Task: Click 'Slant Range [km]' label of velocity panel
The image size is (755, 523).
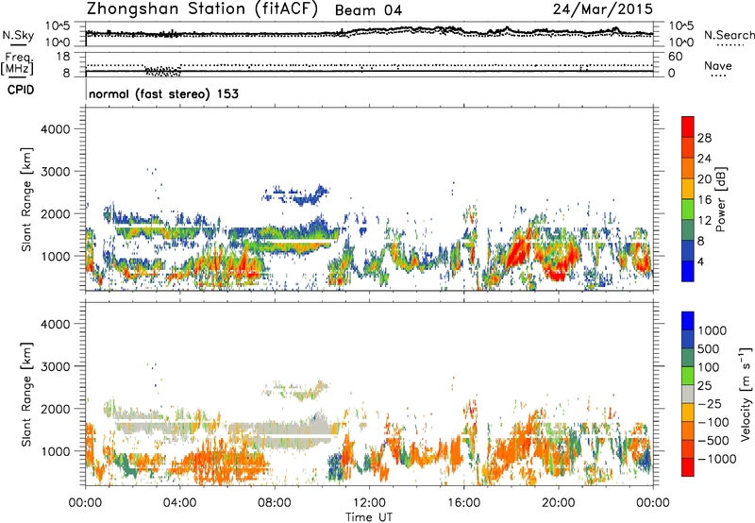Action: (x=26, y=394)
